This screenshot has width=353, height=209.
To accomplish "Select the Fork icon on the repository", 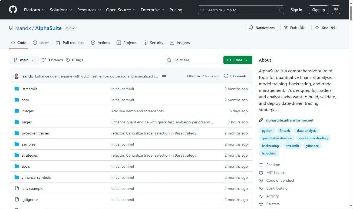I will [x=286, y=28].
